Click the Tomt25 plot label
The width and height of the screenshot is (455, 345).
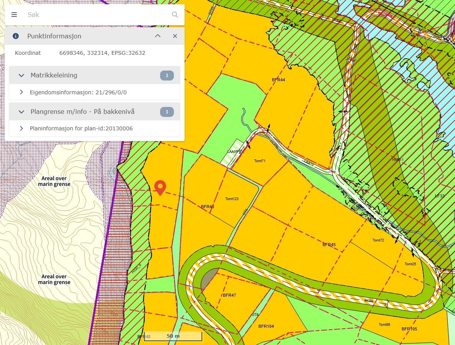410,264
